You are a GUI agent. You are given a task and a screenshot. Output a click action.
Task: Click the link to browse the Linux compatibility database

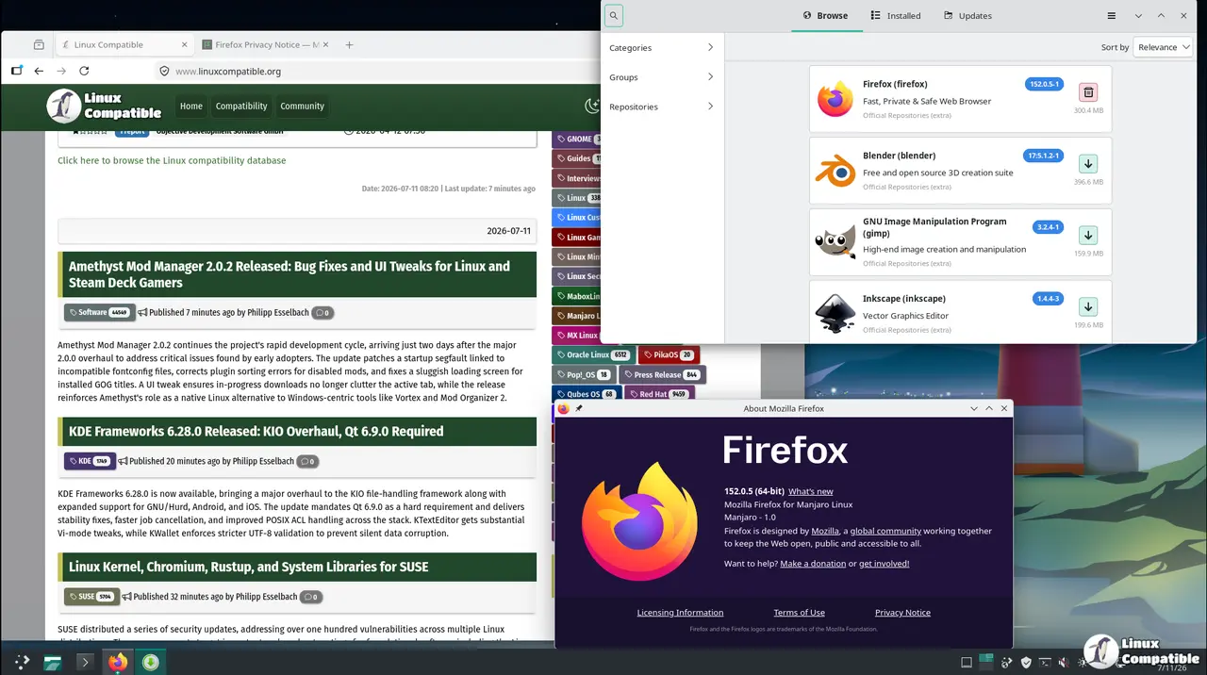[172, 160]
